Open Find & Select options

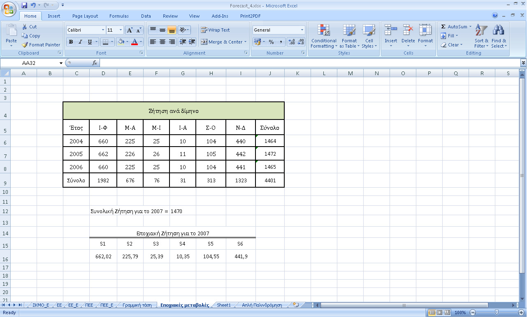(x=499, y=36)
